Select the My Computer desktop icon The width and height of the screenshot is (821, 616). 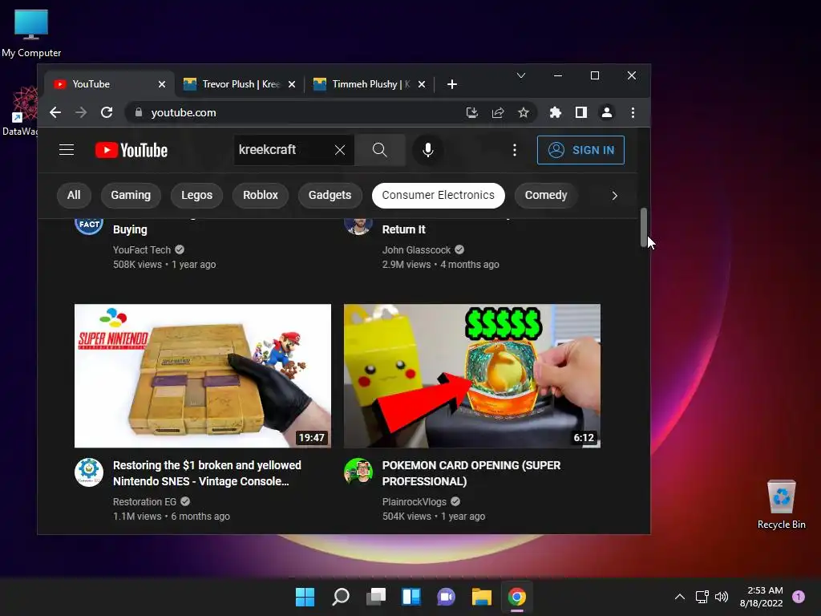(31, 33)
